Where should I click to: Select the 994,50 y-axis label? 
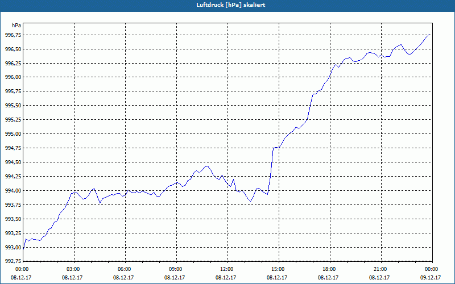pyautogui.click(x=13, y=162)
